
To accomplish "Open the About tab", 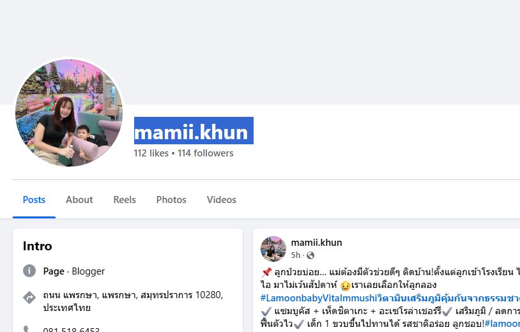I will click(79, 199).
